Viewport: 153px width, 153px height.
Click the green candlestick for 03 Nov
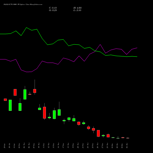[20, 107]
